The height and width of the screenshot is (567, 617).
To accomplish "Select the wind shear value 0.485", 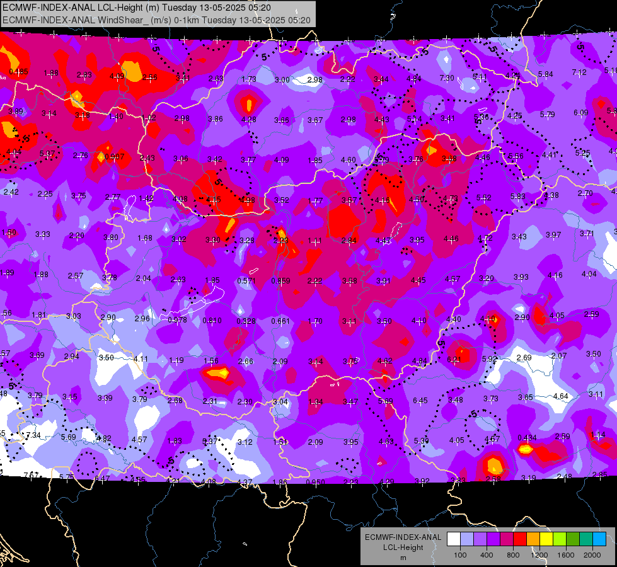I will click(18, 72).
